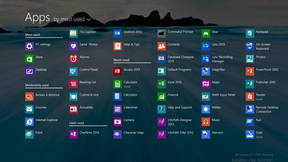Screen dimensions: 288x162
Task: Launch the Store app icon
Action: pos(29,59)
